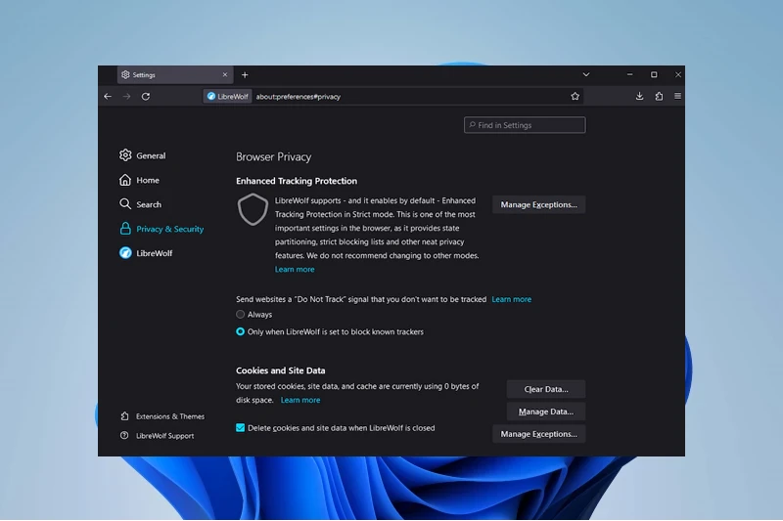783x521 pixels.
Task: Bookmark this page with the star icon
Action: 575,96
